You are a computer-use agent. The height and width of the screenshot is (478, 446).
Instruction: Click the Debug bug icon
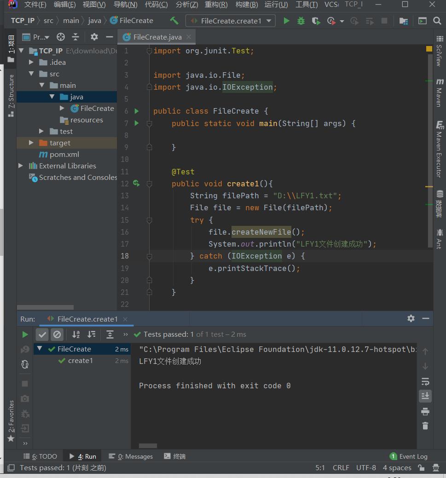pos(301,21)
